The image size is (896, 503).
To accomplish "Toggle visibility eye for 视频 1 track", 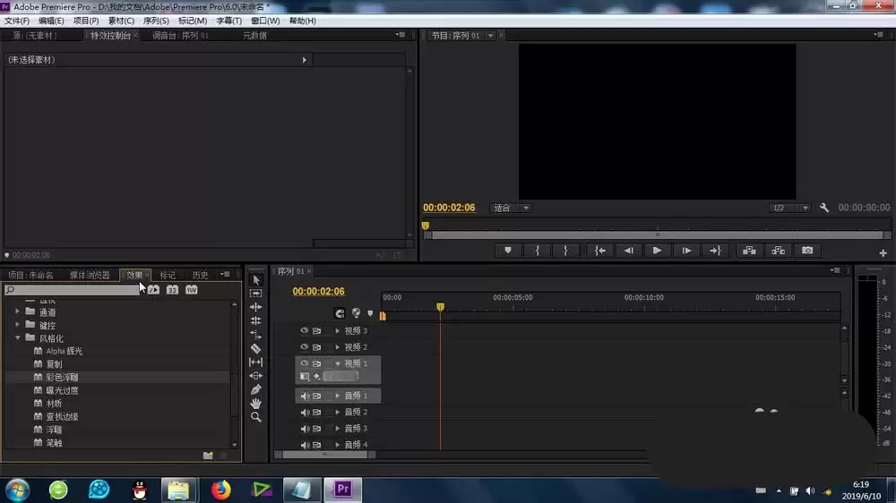I will [304, 363].
